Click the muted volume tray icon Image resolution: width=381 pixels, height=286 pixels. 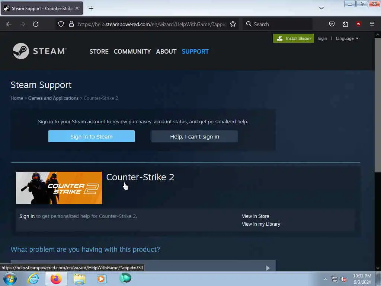[x=343, y=279]
